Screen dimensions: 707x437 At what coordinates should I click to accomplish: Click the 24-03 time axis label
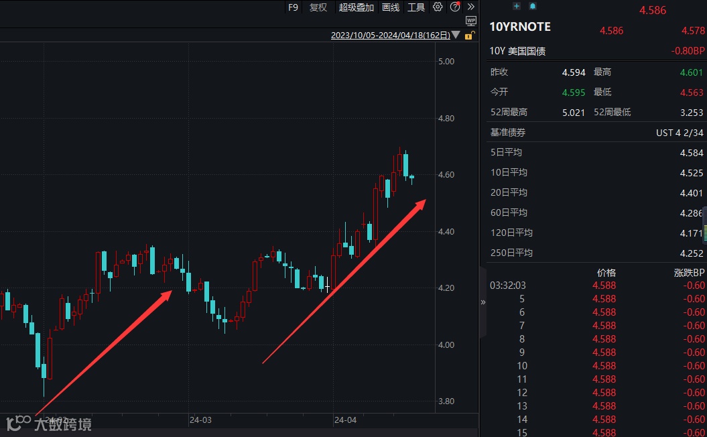pyautogui.click(x=200, y=420)
